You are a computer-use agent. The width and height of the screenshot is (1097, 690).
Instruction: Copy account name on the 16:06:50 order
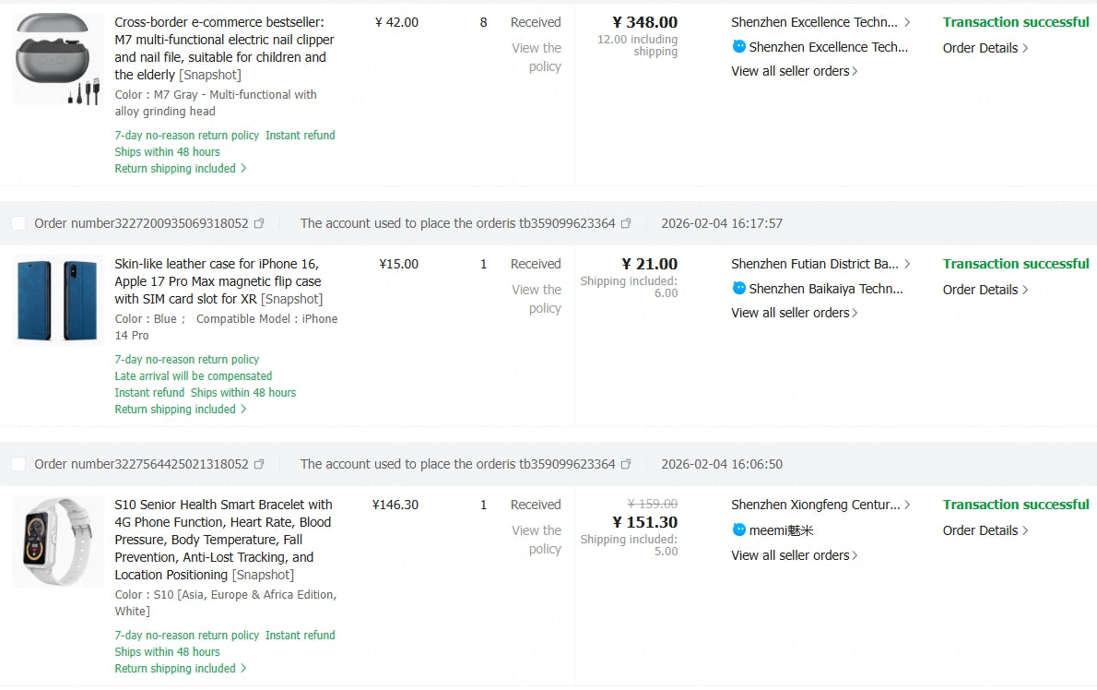pyautogui.click(x=626, y=464)
